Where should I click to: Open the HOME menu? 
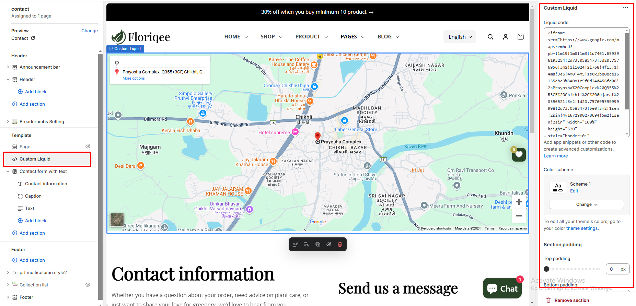(x=236, y=37)
